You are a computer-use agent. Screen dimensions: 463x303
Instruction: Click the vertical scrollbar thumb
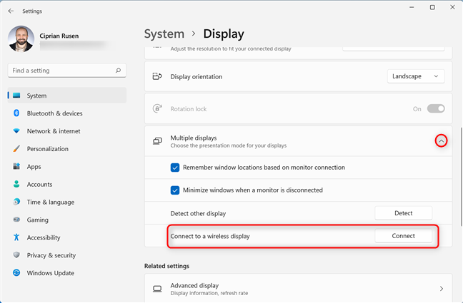[461, 177]
